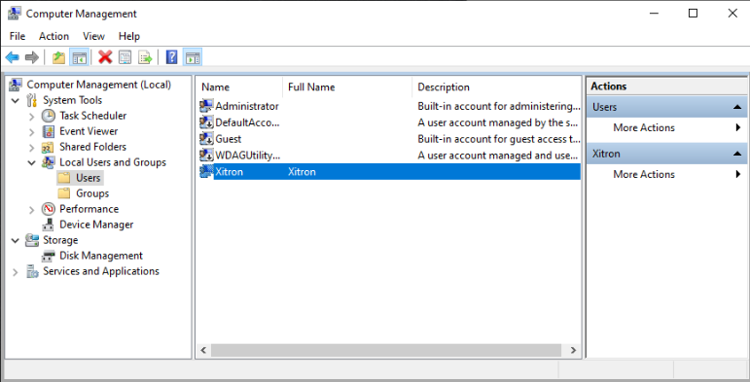
Task: Select Computer Management (Local) root node
Action: pyautogui.click(x=98, y=85)
